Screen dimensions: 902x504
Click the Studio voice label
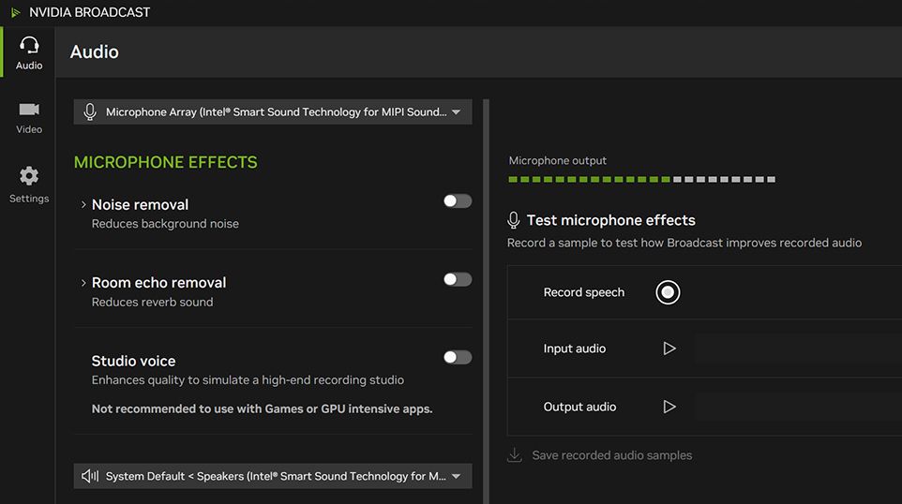[133, 361]
